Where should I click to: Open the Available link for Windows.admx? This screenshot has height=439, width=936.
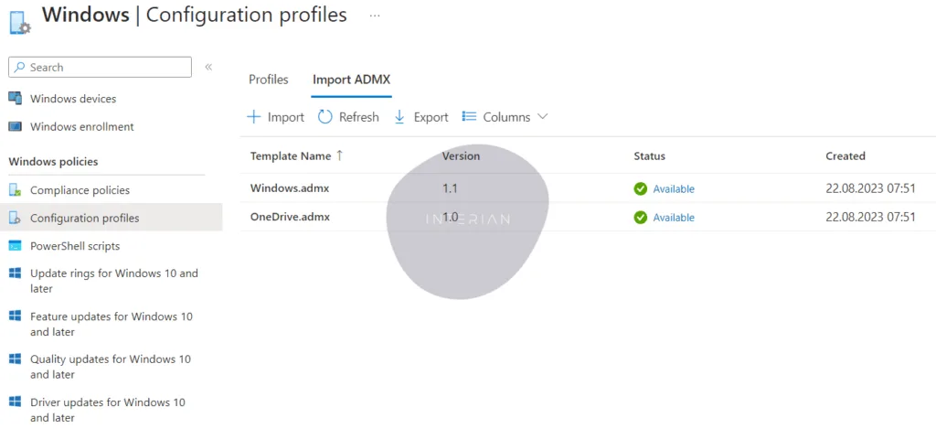(x=674, y=188)
